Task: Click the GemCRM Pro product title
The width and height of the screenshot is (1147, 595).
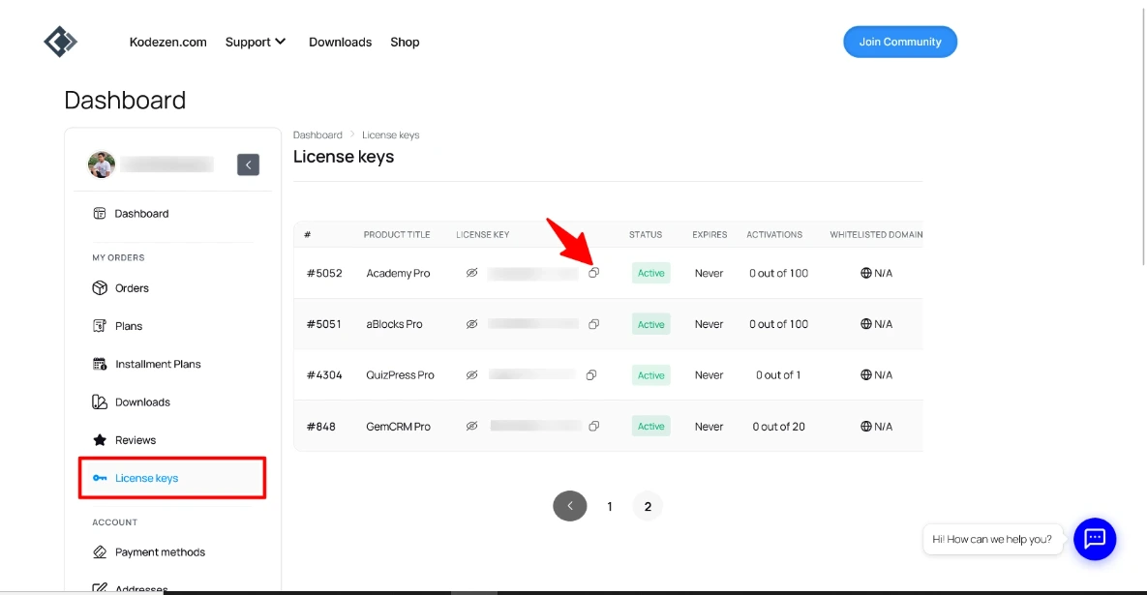Action: [398, 426]
